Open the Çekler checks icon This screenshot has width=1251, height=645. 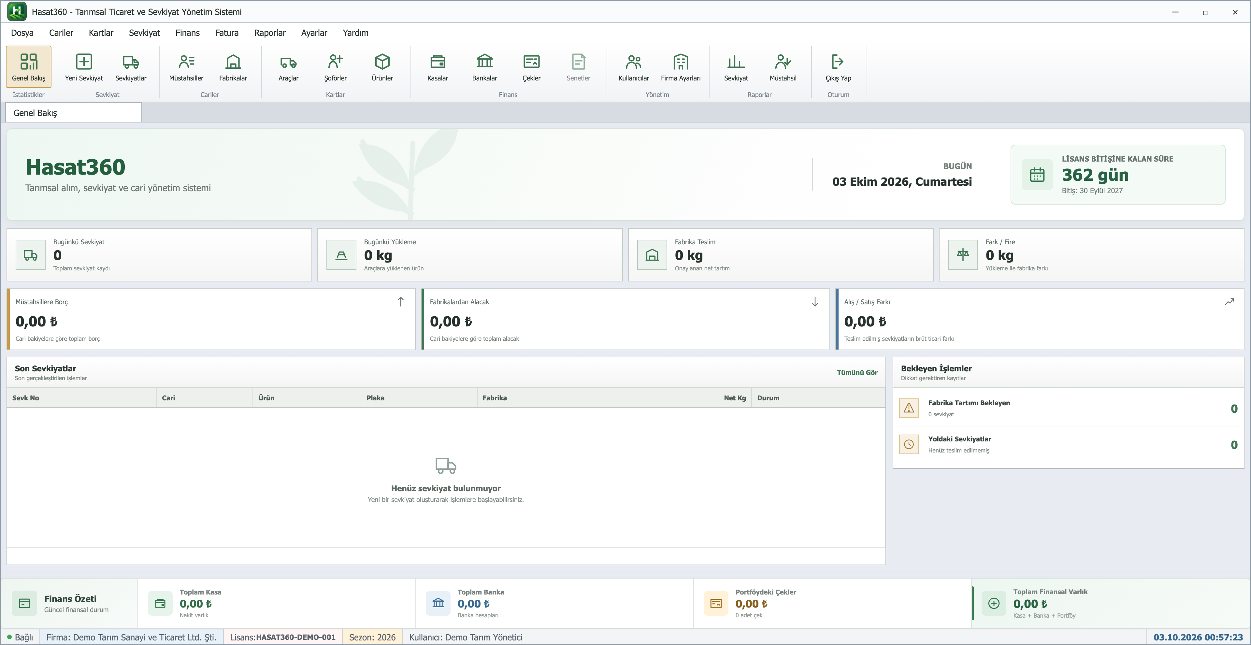(531, 66)
